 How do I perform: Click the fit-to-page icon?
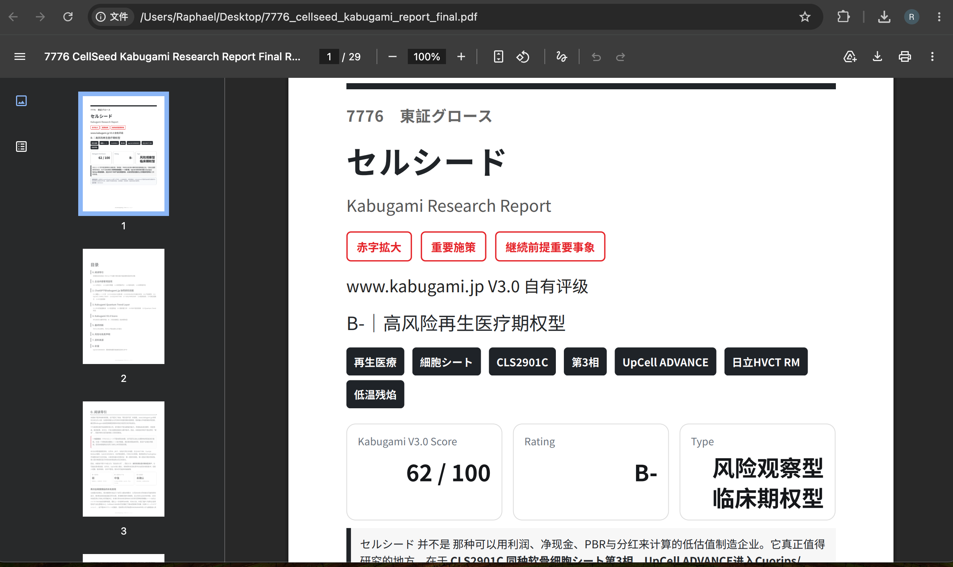[499, 56]
